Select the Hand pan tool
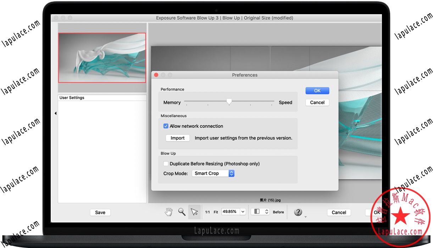Screen dimensions: 433x248 click(168, 212)
